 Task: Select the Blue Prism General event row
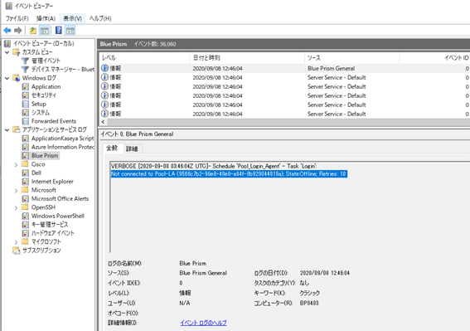click(284, 68)
